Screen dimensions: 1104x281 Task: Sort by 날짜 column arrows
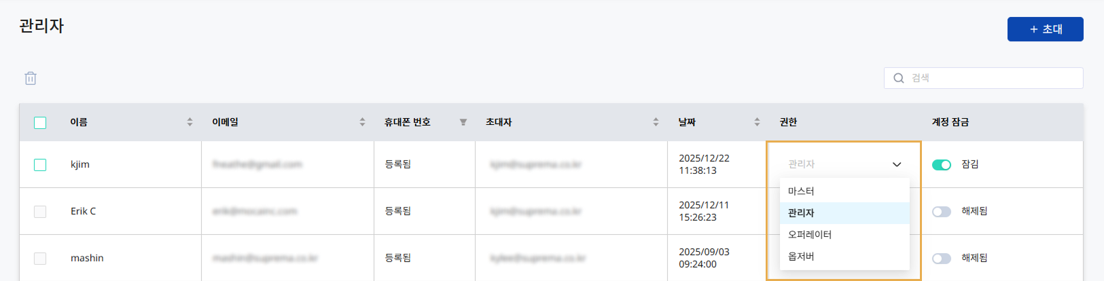[757, 122]
